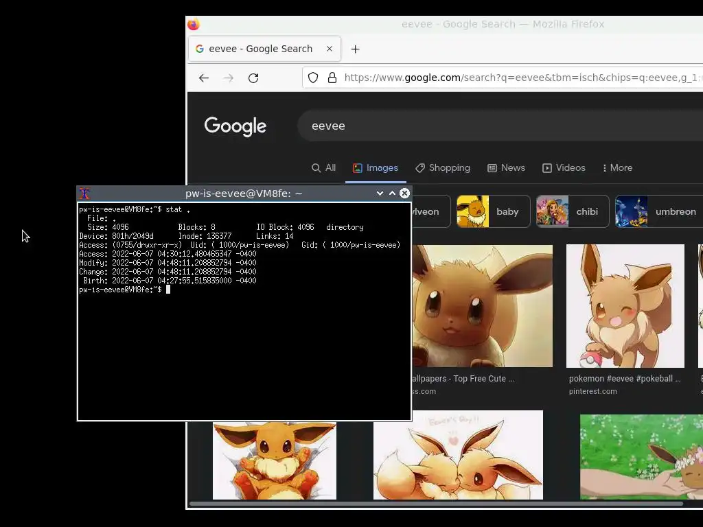Click the pinterest.com source link

[592, 391]
